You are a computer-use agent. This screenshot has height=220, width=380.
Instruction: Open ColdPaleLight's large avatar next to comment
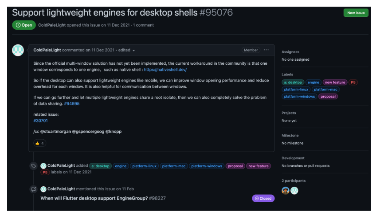point(18,50)
